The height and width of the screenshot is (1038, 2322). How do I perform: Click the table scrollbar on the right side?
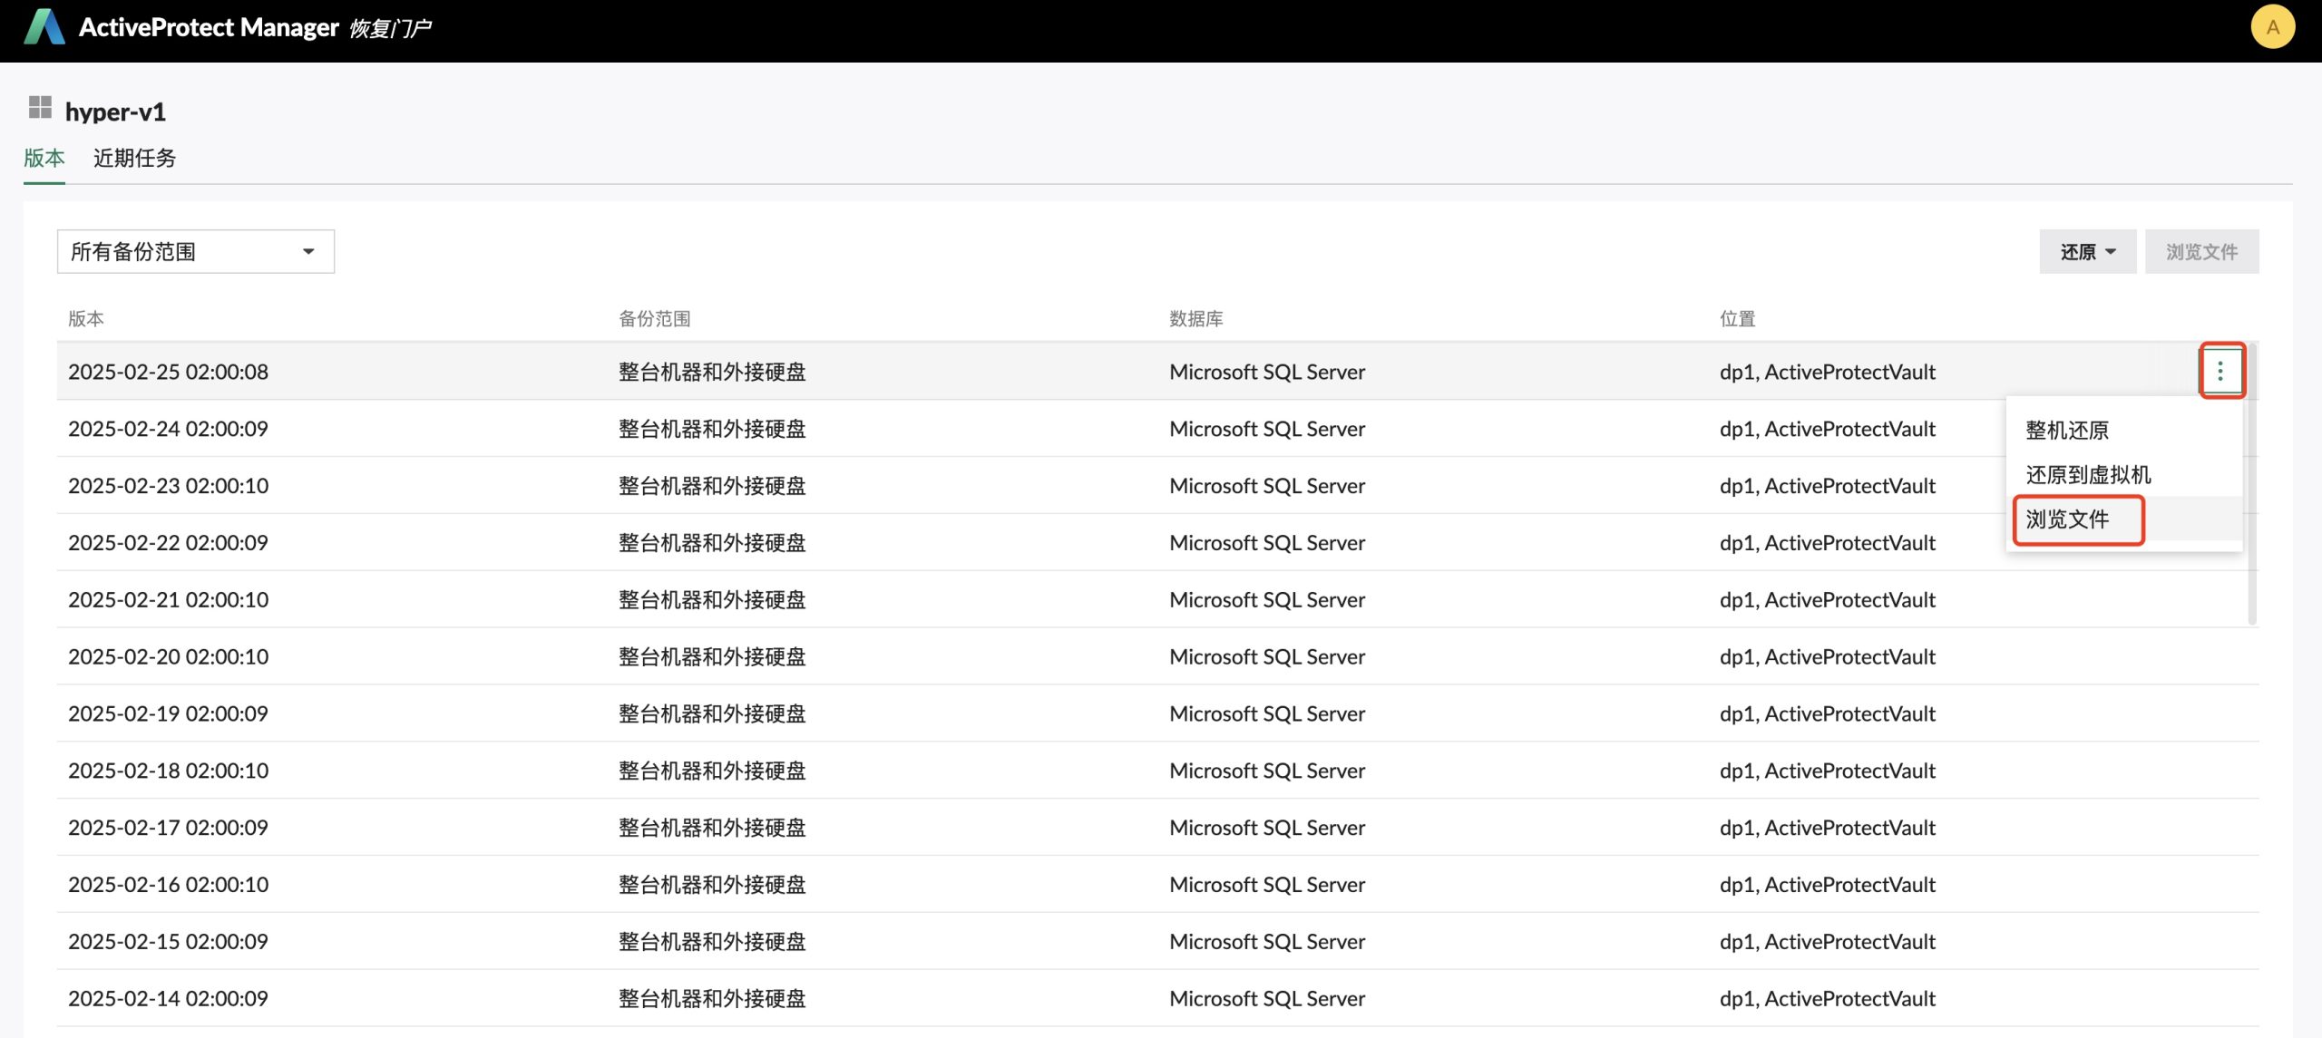tap(2253, 483)
